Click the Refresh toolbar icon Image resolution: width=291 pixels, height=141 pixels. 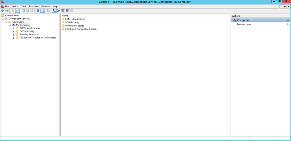pyautogui.click(x=28, y=11)
